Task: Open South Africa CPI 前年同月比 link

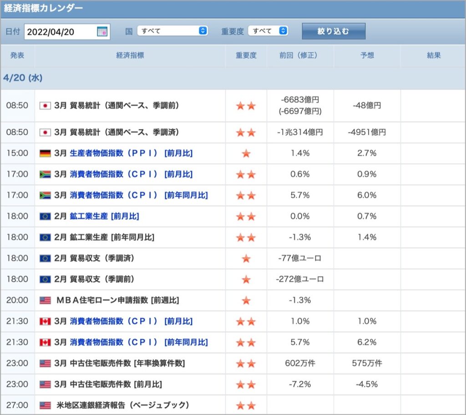Action: point(139,195)
